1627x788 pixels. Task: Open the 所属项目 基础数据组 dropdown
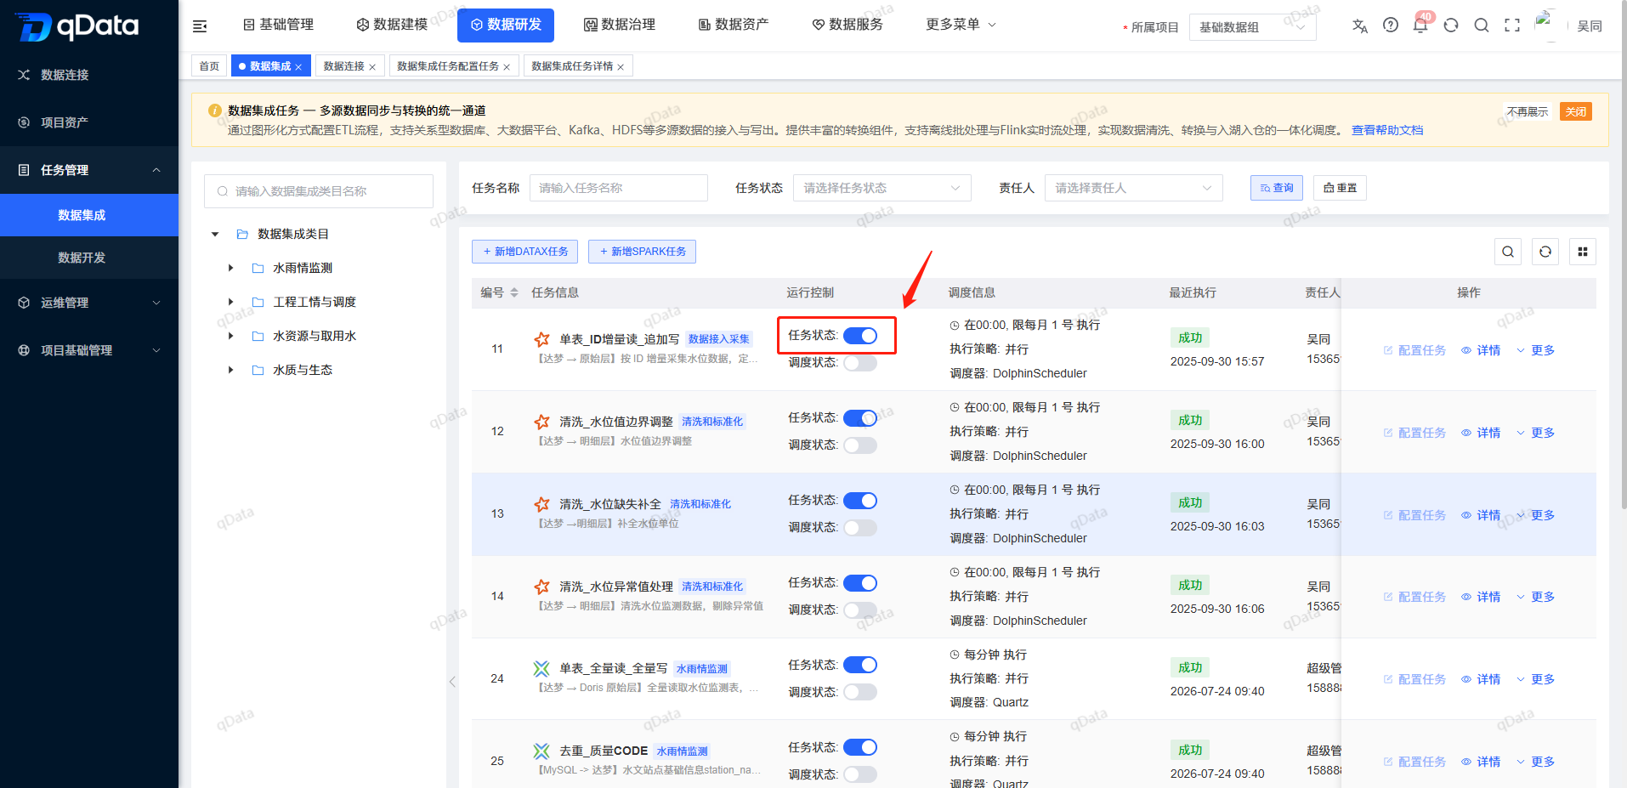[1253, 27]
